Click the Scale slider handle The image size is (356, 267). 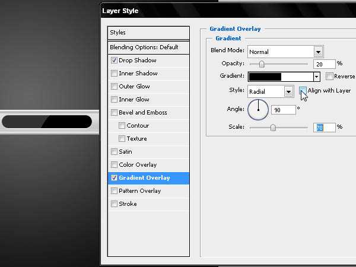[x=273, y=128]
